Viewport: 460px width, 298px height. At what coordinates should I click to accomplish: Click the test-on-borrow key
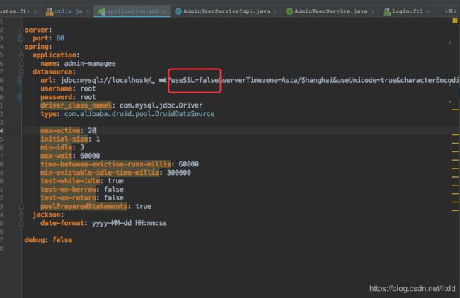68,190
